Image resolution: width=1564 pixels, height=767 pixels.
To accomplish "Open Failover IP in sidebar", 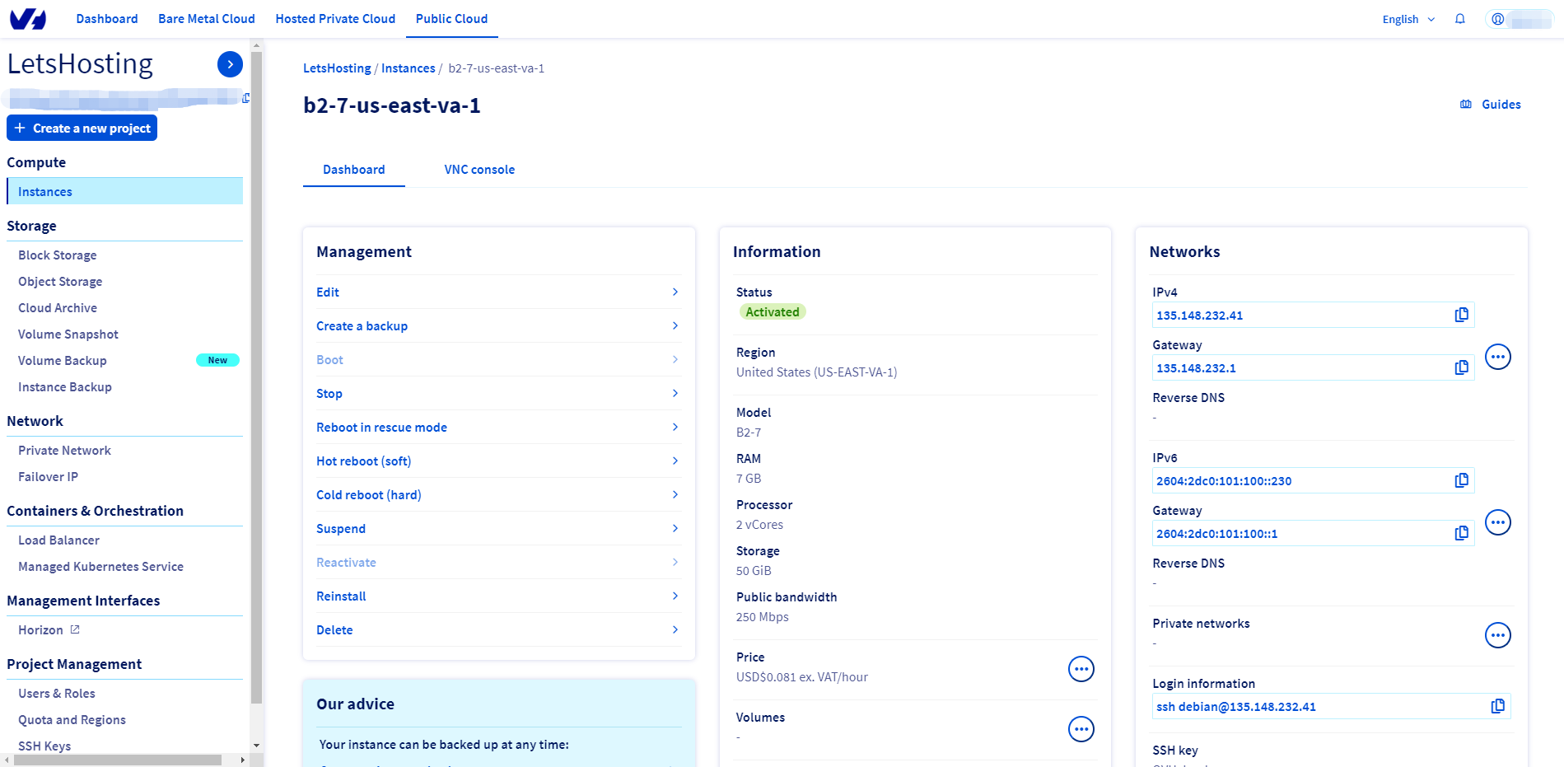I will click(48, 477).
